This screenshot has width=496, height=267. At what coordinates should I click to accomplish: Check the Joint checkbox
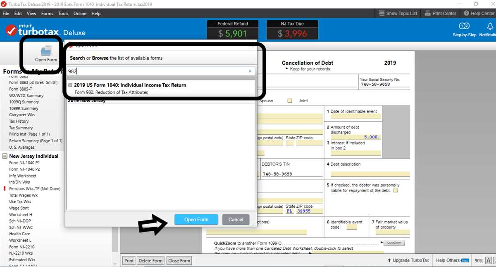(x=290, y=101)
